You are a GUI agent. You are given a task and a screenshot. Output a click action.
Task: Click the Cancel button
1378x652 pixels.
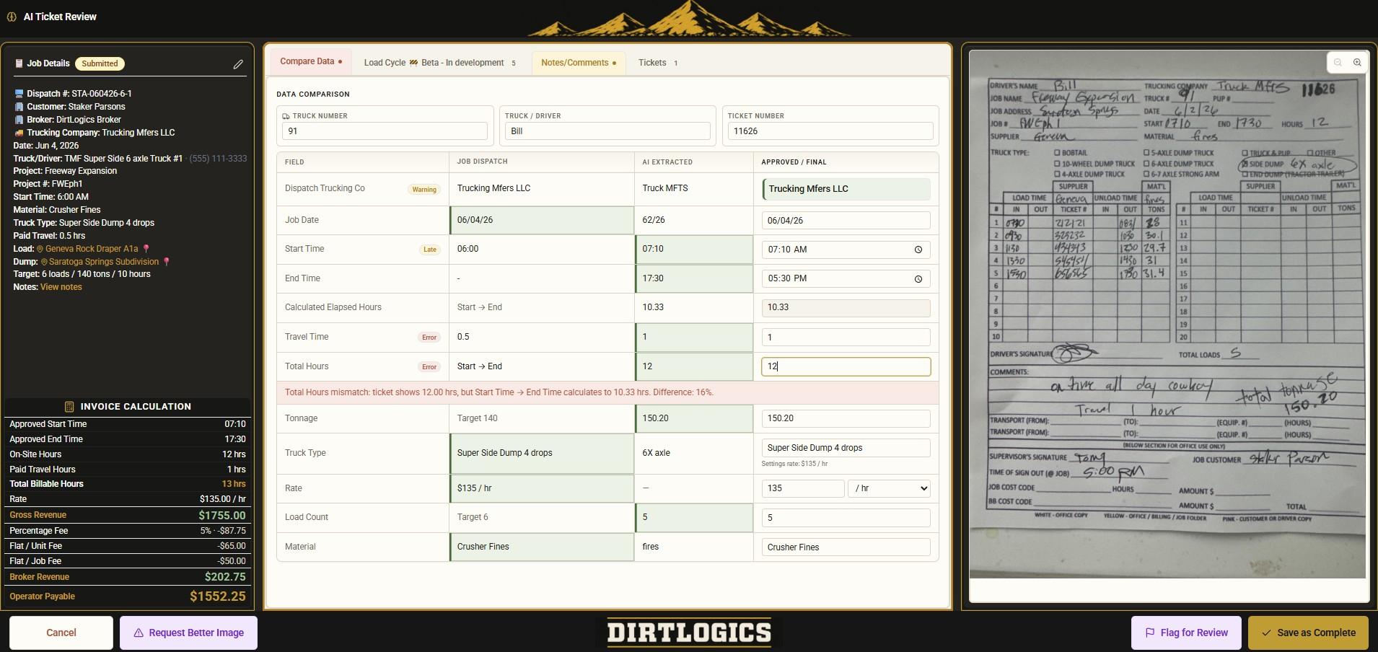[61, 633]
